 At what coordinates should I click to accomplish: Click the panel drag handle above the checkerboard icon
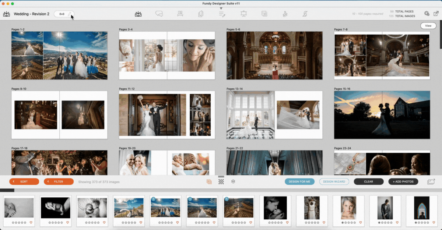click(x=221, y=177)
